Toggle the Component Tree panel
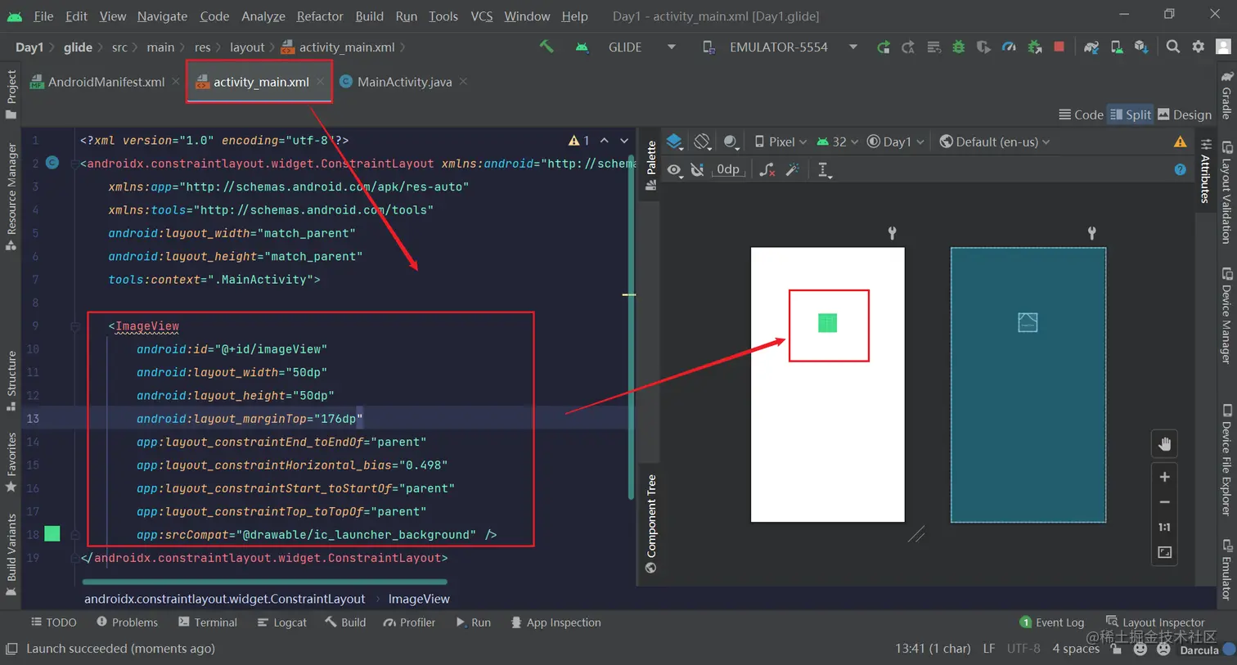This screenshot has width=1237, height=665. 651,523
